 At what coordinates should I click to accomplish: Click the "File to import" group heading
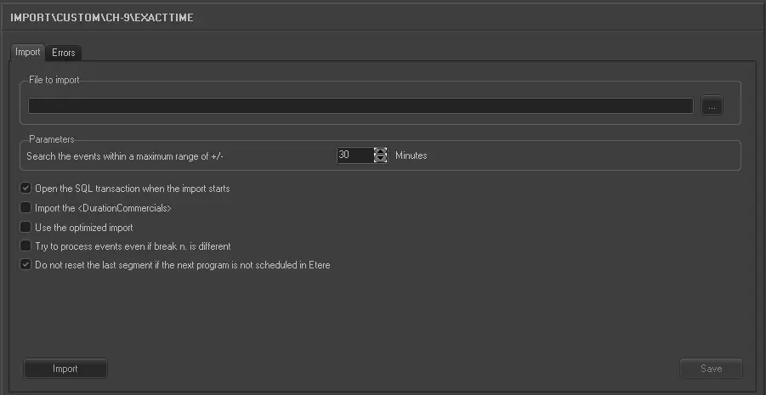(x=54, y=80)
